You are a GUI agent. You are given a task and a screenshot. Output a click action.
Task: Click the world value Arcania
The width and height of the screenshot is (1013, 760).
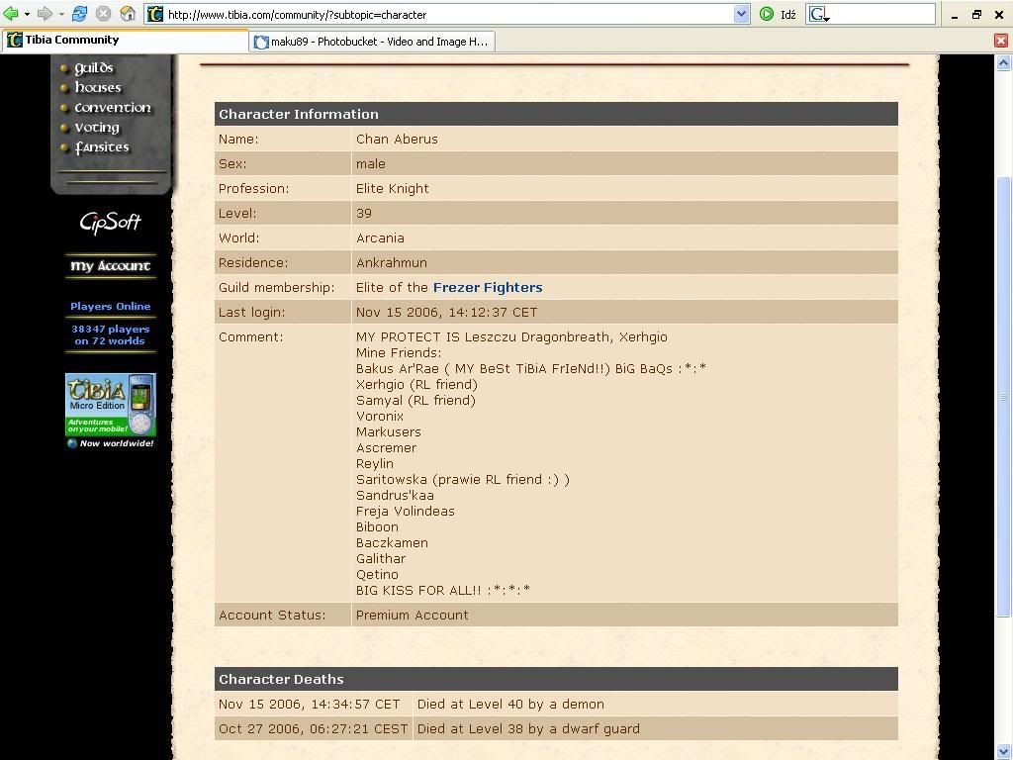(380, 237)
